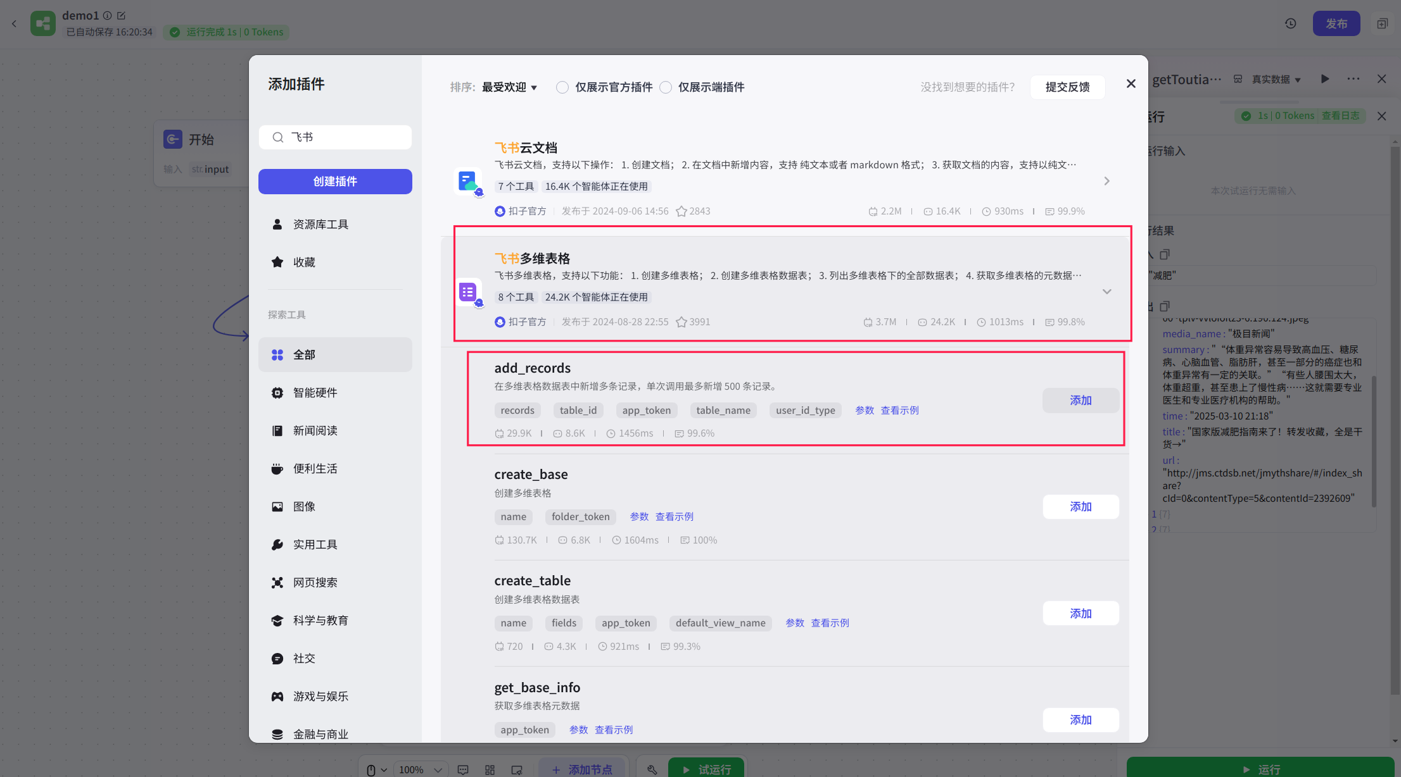Add the add_records tool
The height and width of the screenshot is (777, 1401).
[x=1081, y=401]
